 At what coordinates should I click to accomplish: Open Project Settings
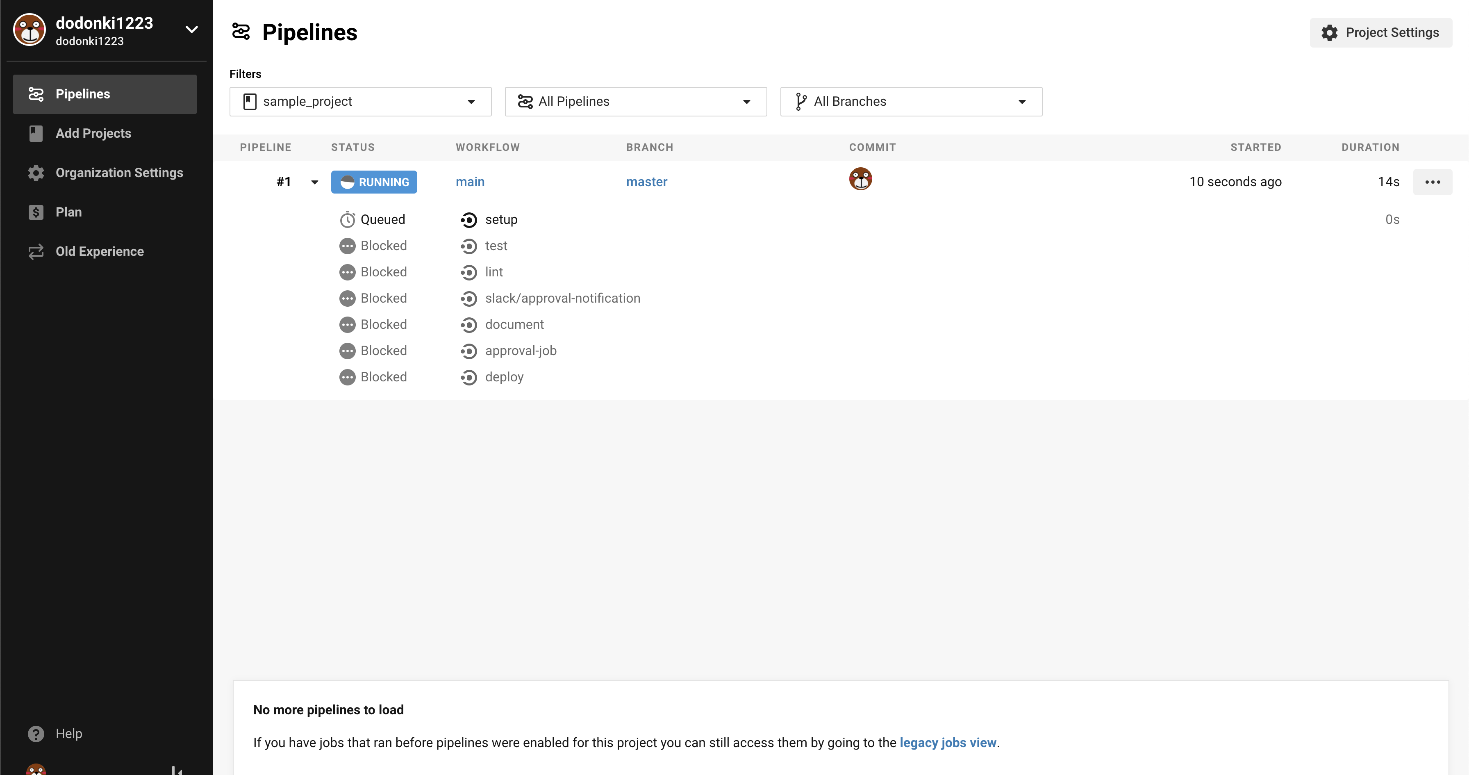(1380, 32)
